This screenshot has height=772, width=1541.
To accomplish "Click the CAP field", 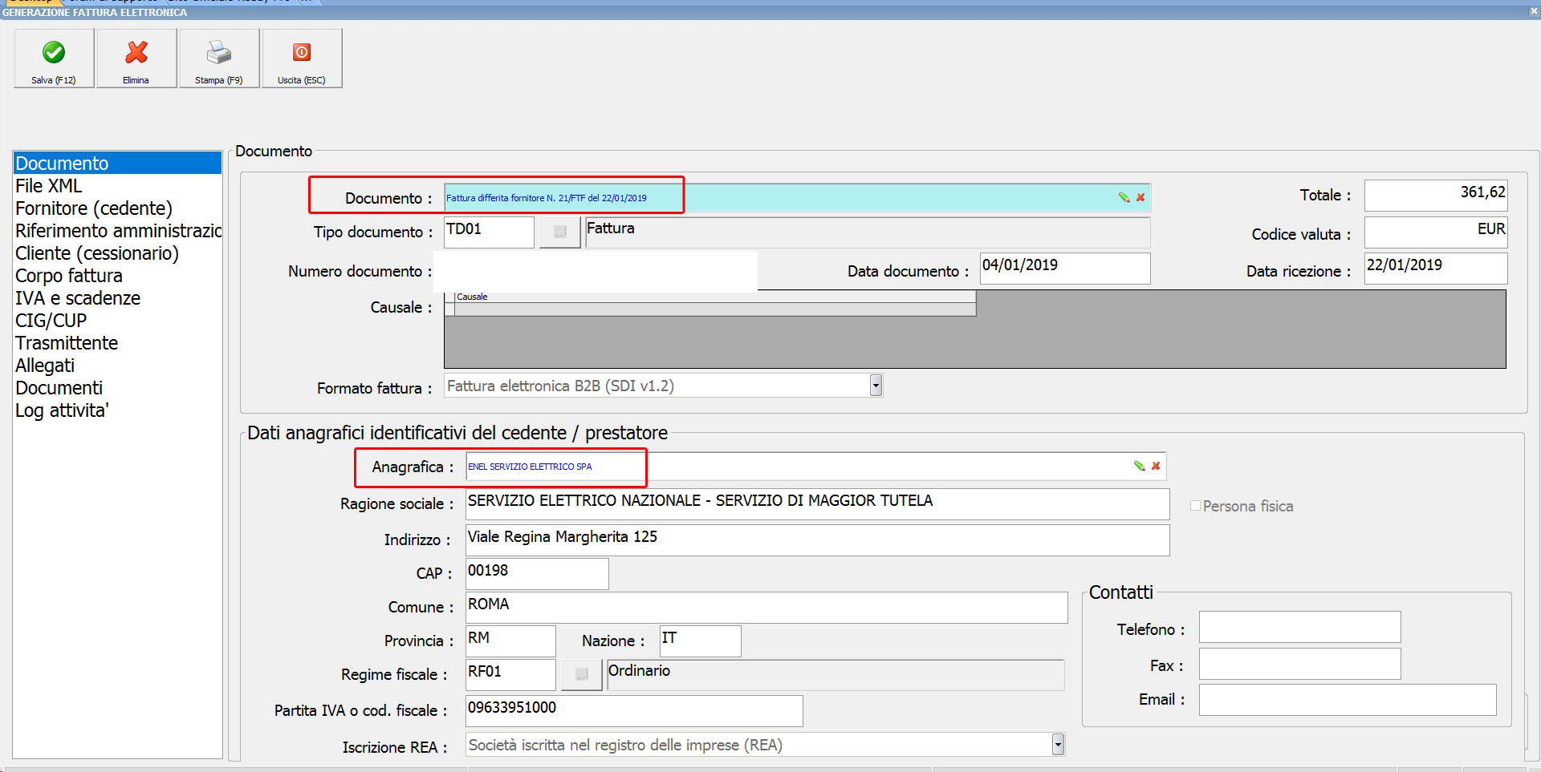I will pyautogui.click(x=537, y=574).
